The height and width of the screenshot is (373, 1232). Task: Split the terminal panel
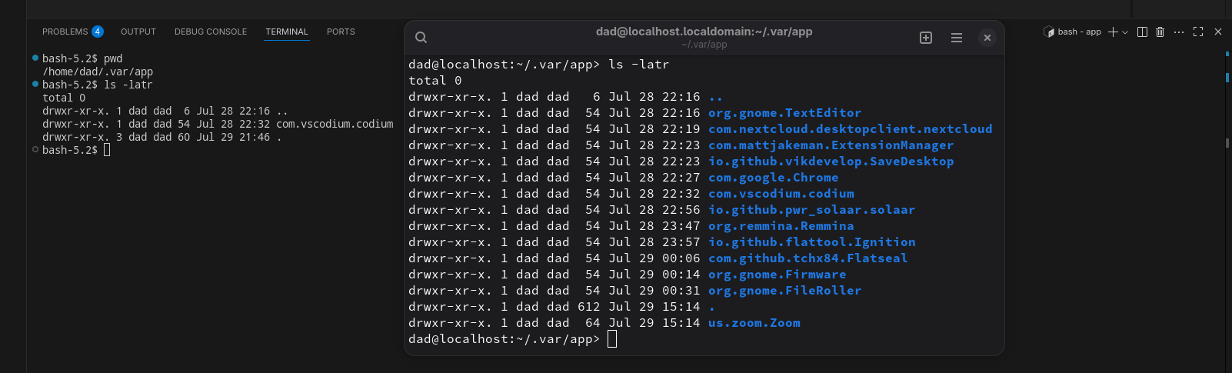pos(1142,32)
